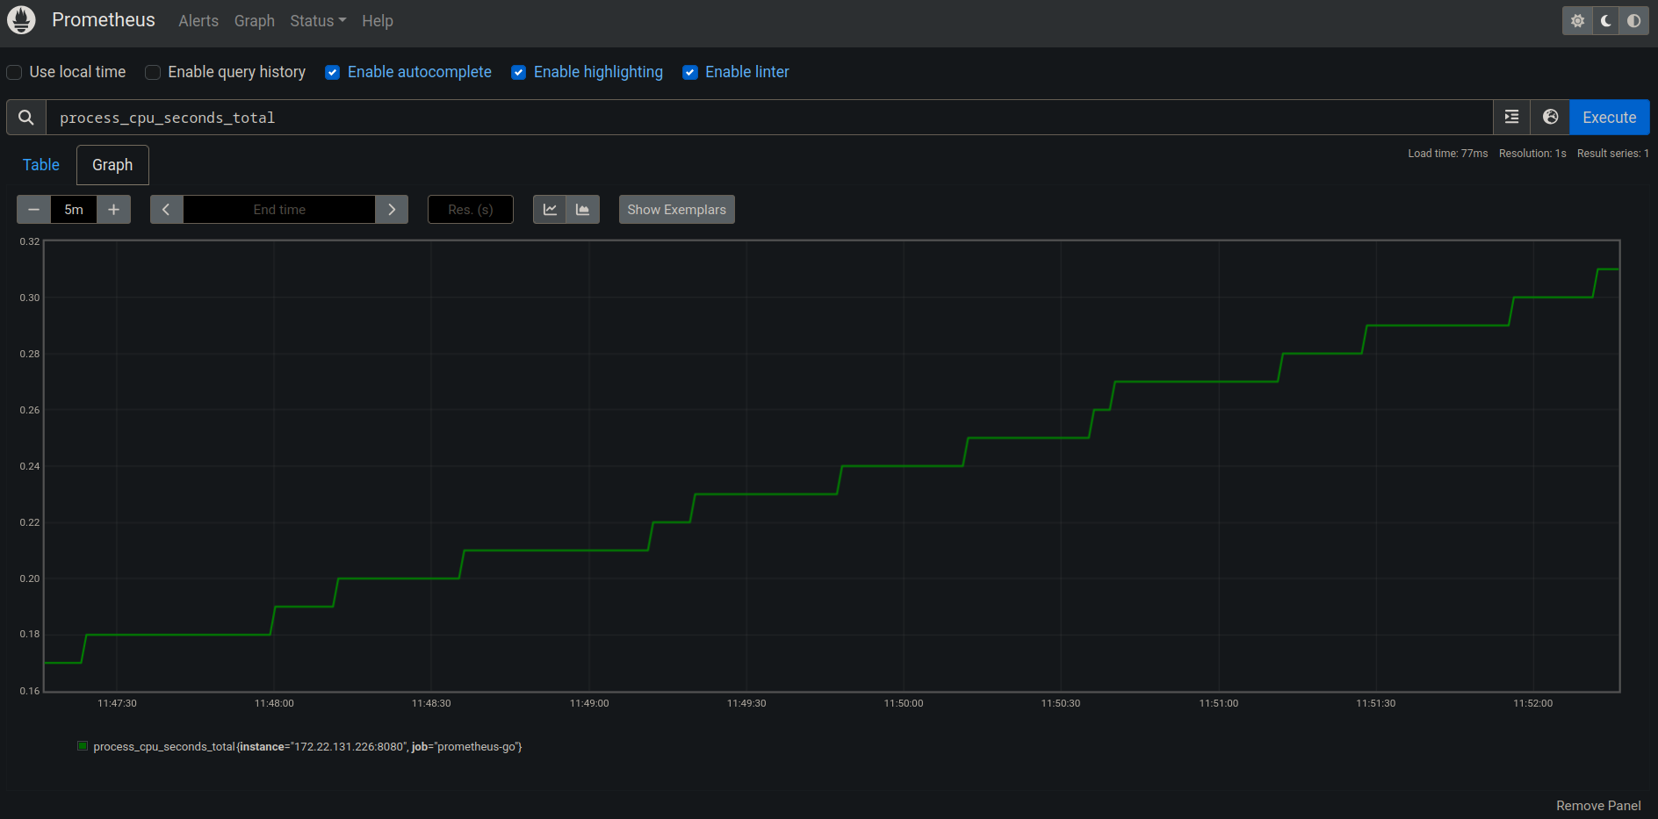Focus the expression query input
The image size is (1658, 819).
pyautogui.click(x=769, y=118)
